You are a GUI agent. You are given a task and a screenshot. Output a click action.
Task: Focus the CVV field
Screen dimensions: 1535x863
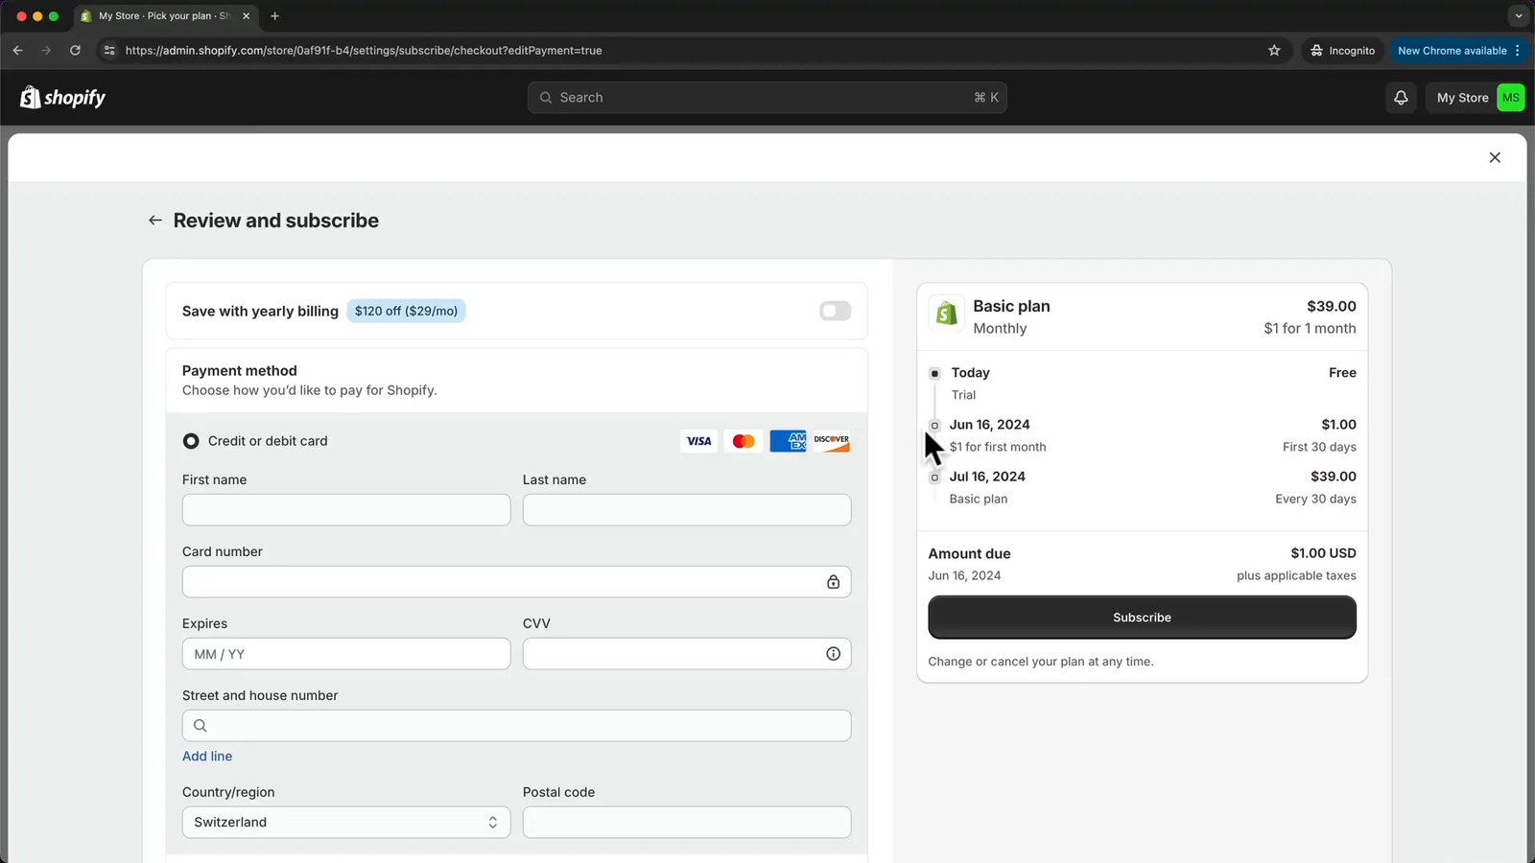pos(687,654)
